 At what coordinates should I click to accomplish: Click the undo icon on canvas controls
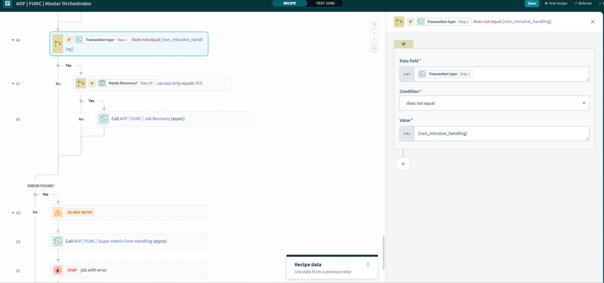(374, 25)
